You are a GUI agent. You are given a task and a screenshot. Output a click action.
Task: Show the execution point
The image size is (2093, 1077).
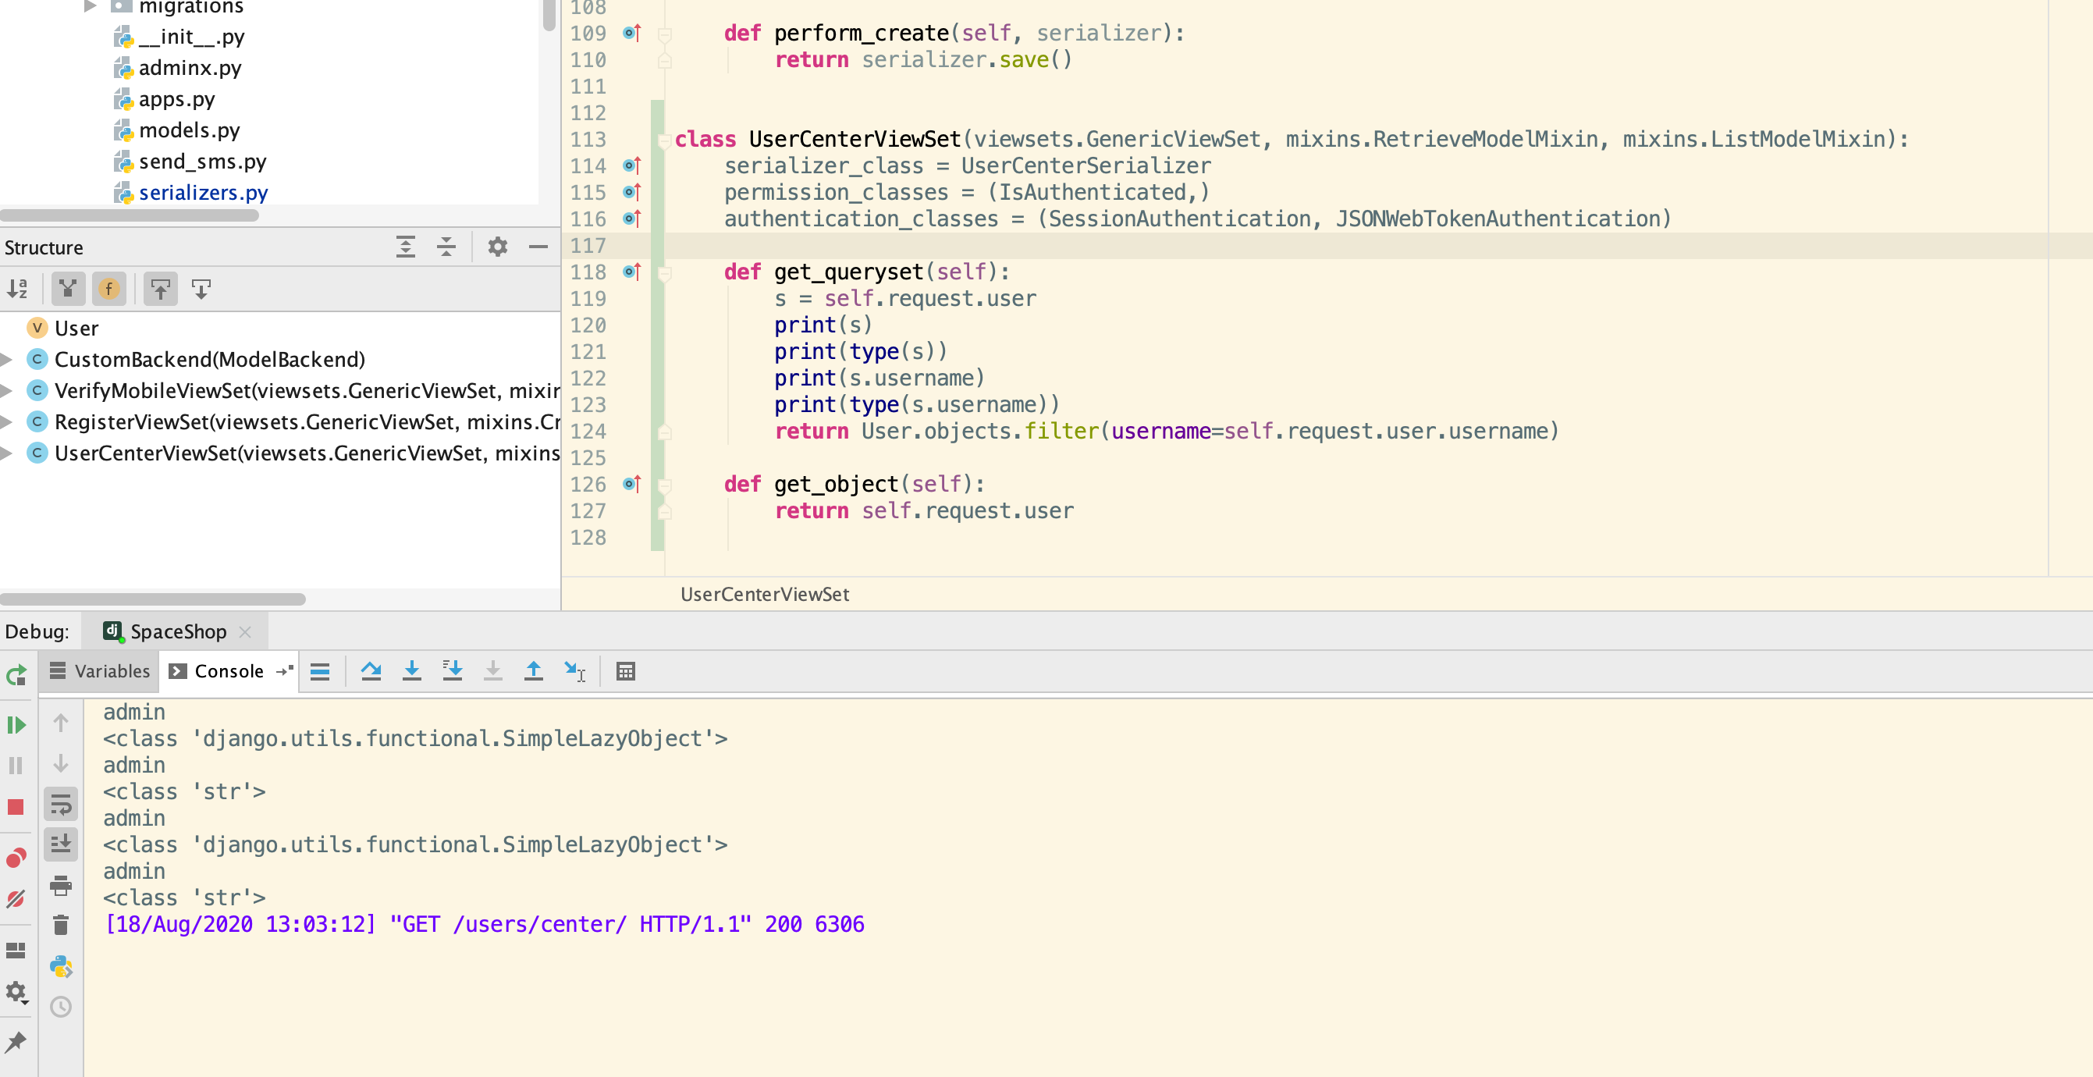coord(320,671)
